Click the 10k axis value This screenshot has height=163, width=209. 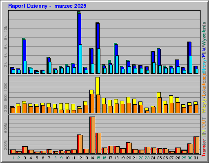[x=6, y=29]
